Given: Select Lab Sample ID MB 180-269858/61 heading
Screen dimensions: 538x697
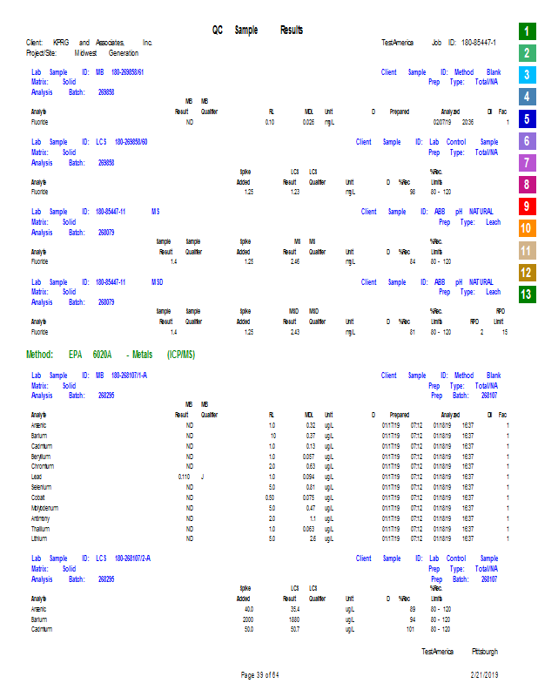Looking at the screenshot, I should pos(88,72).
